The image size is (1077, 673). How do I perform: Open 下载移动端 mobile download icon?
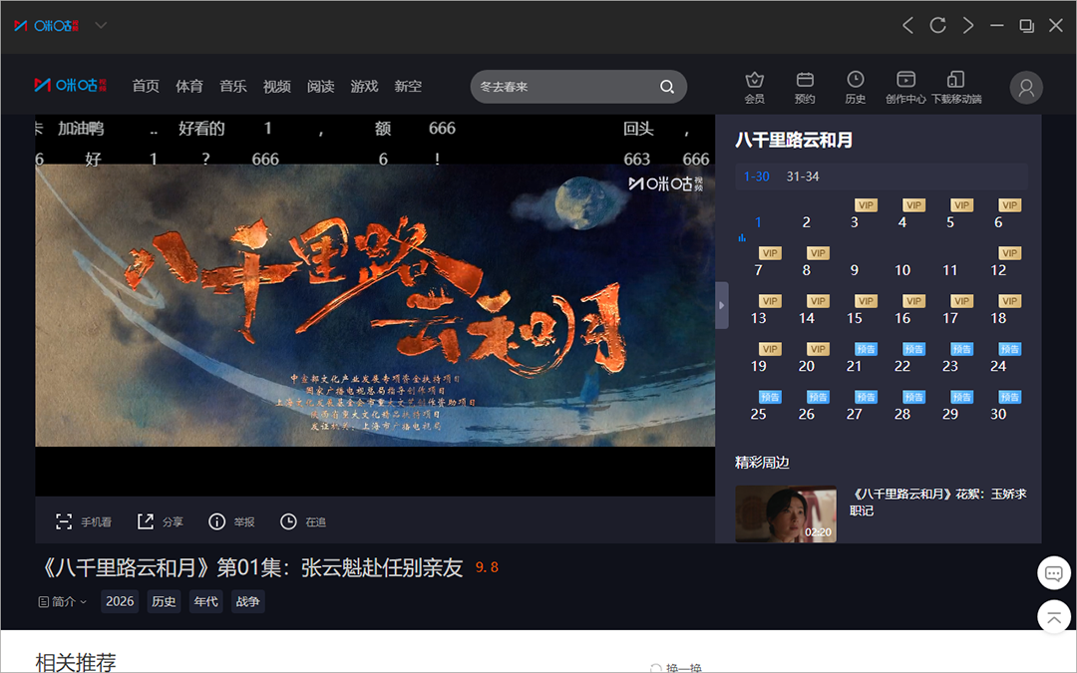pyautogui.click(x=956, y=87)
